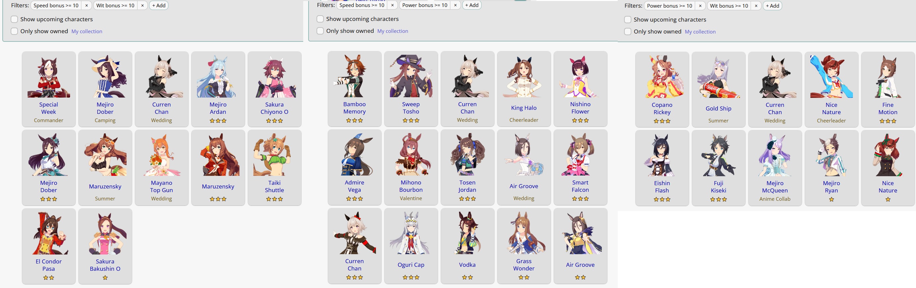The width and height of the screenshot is (916, 288).
Task: Click + Add filter button in right panel
Action: click(x=772, y=6)
